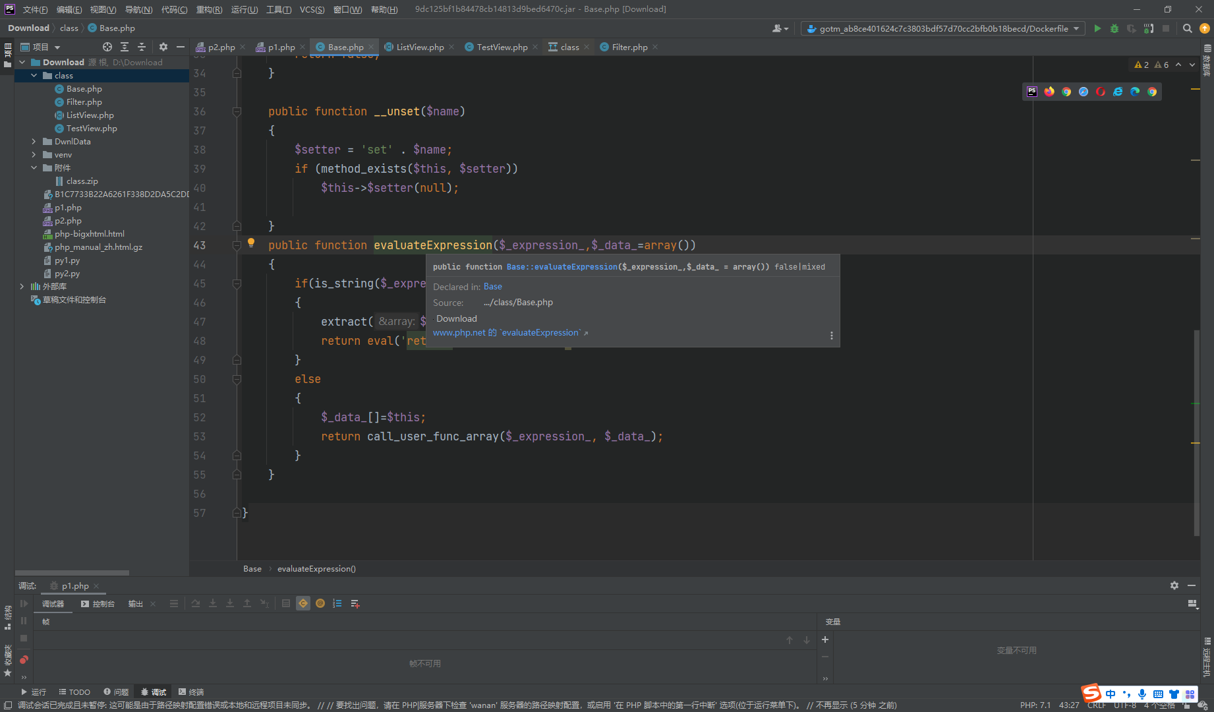Screen dimensions: 1214x712
Task: Click collapse all icon in project panel
Action: [x=142, y=47]
